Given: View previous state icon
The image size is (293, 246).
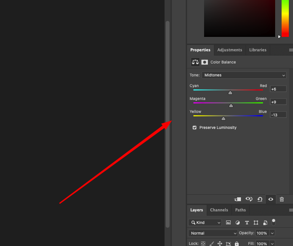Looking at the screenshot, I should (x=249, y=199).
